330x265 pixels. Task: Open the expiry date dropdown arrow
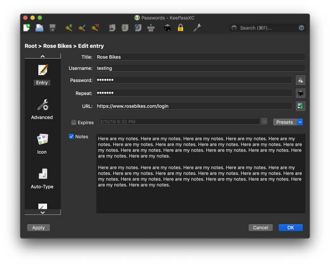tap(264, 121)
